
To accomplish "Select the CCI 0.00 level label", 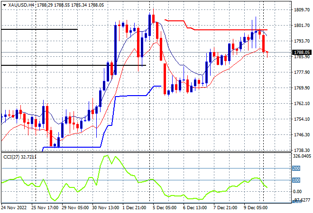I will click(297, 192).
